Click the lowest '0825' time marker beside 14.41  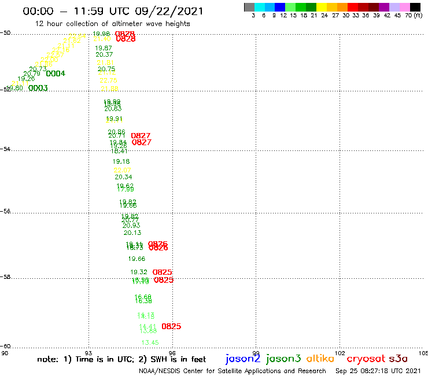pos(171,326)
